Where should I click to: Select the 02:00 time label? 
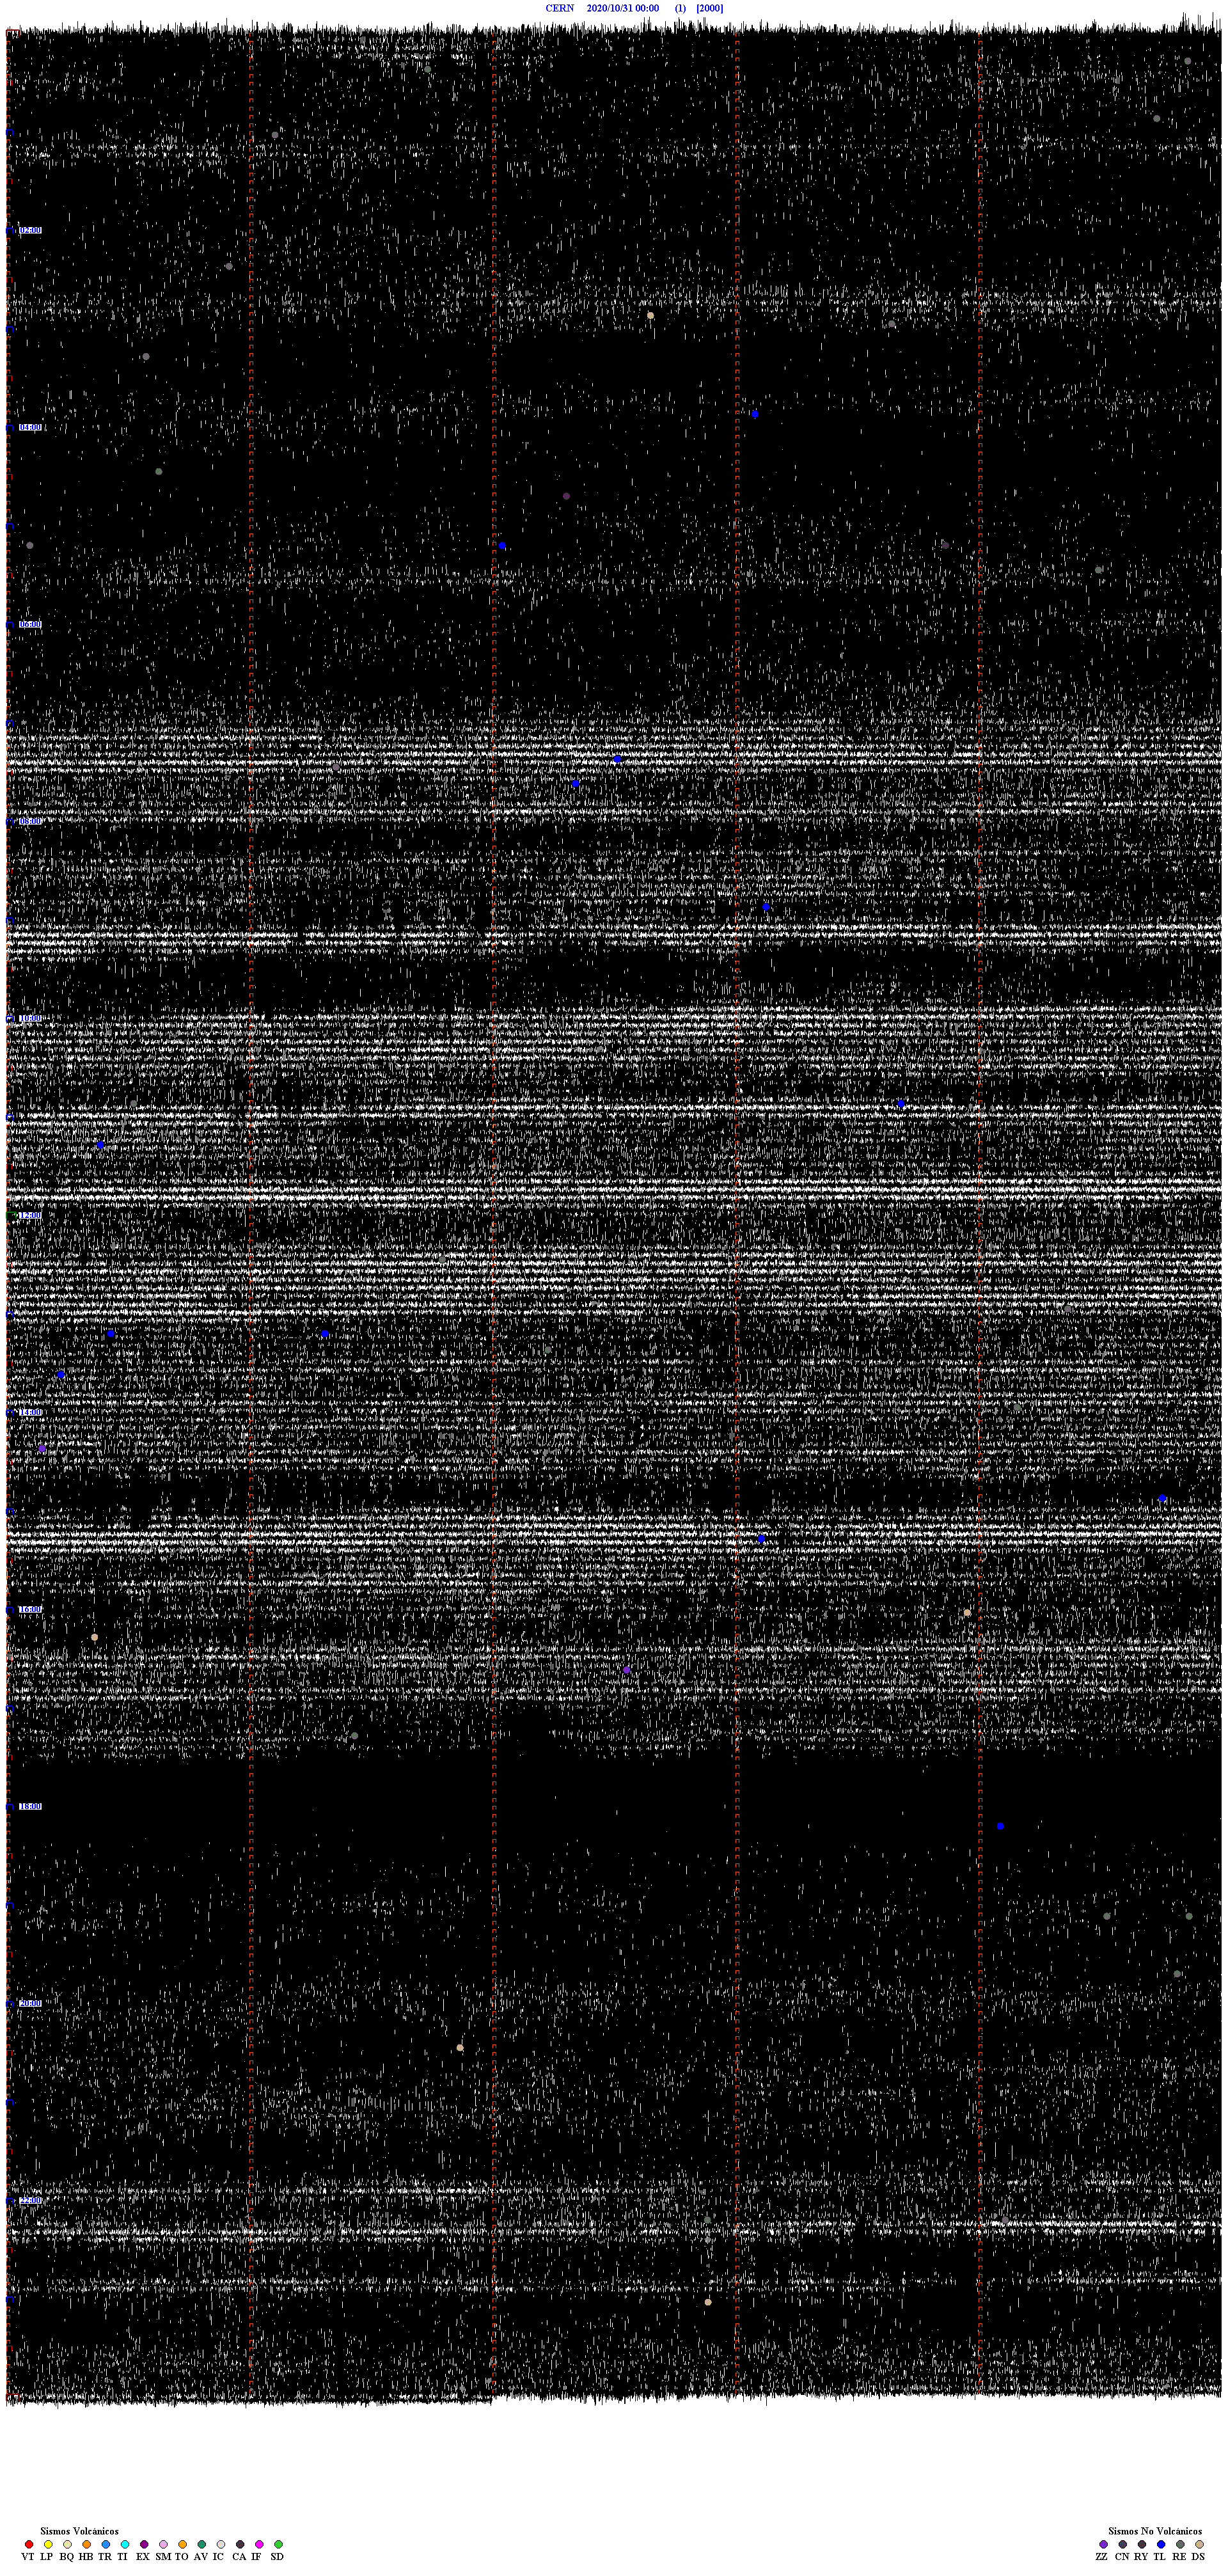[30, 230]
